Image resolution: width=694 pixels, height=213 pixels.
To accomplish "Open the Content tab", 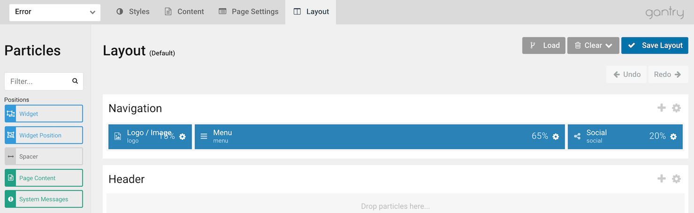I will click(x=184, y=12).
